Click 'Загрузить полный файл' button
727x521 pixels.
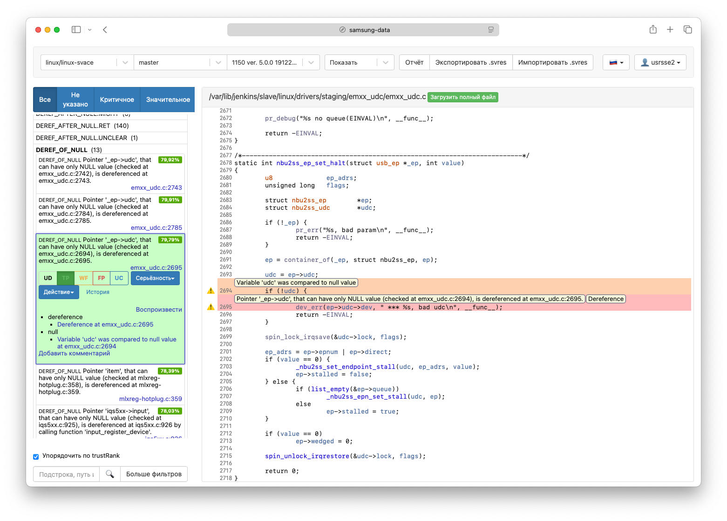point(462,97)
